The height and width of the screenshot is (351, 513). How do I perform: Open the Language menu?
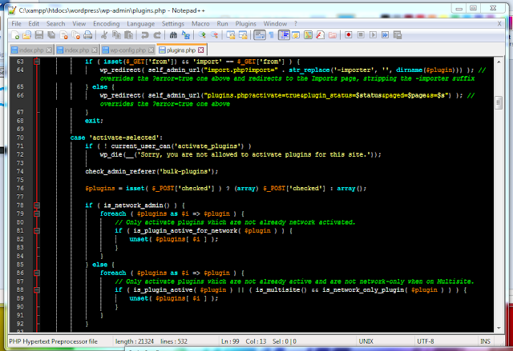141,23
